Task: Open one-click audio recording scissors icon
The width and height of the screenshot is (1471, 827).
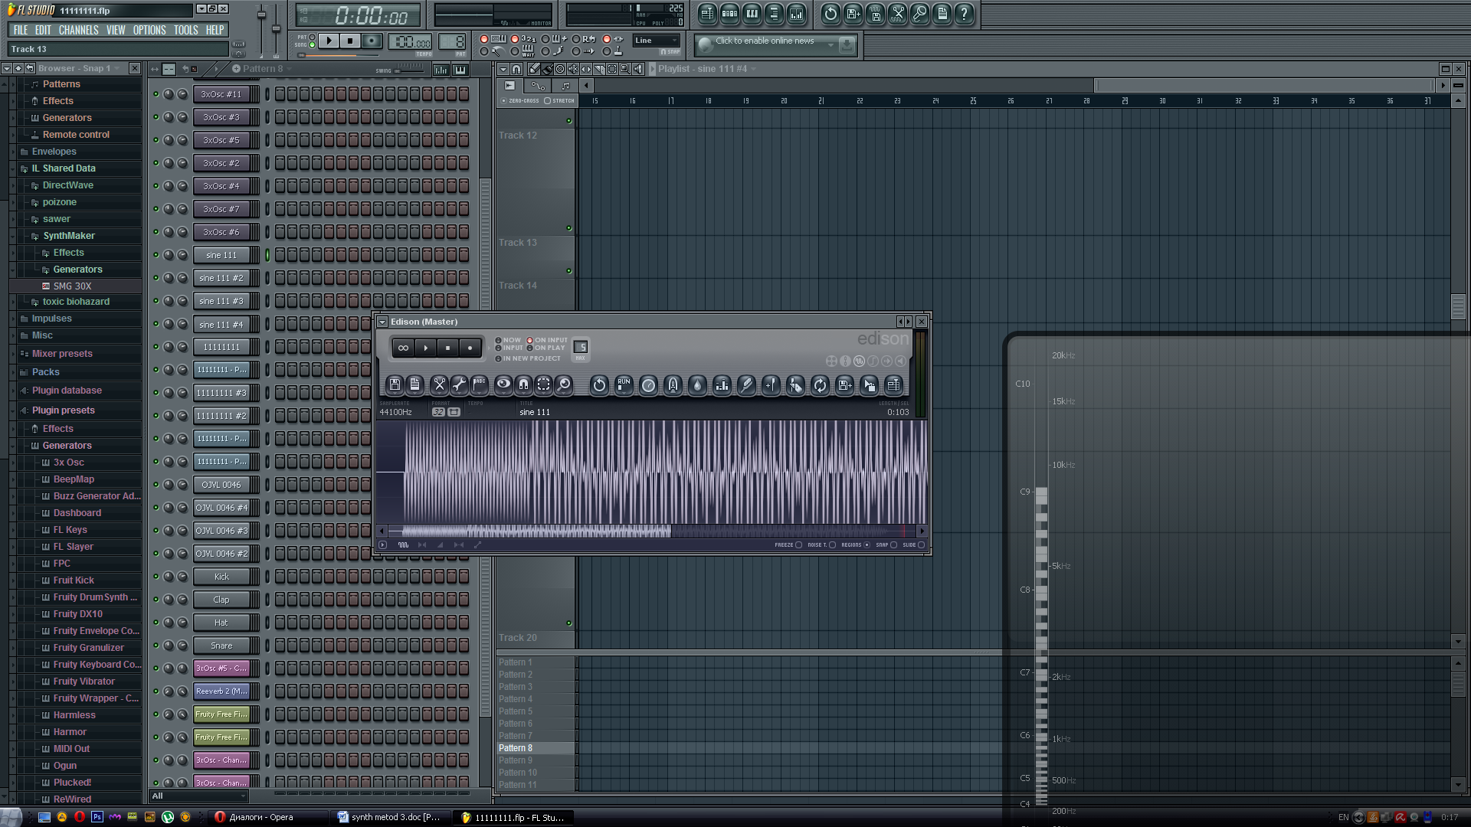Action: tap(897, 14)
